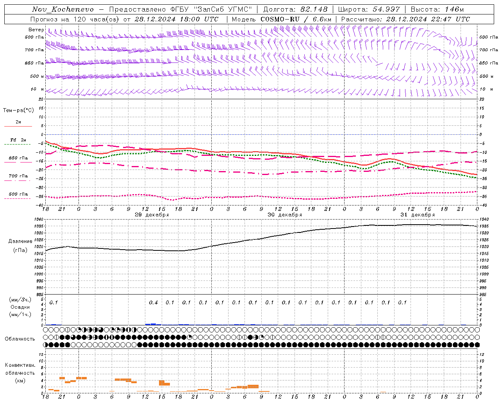Click the Конвективн. label

coord(20,365)
